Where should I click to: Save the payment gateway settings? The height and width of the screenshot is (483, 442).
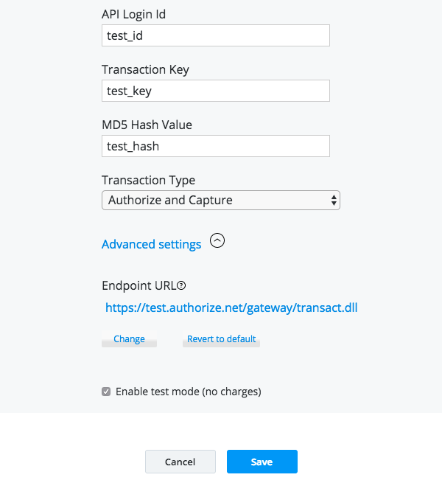[x=262, y=462]
